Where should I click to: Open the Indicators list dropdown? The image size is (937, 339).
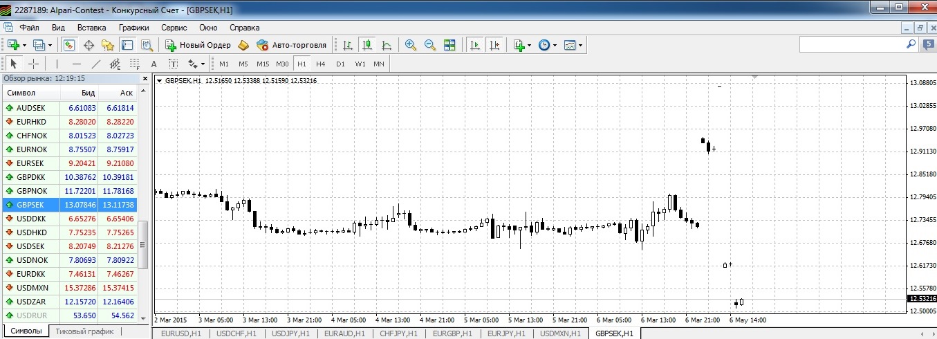tap(529, 45)
